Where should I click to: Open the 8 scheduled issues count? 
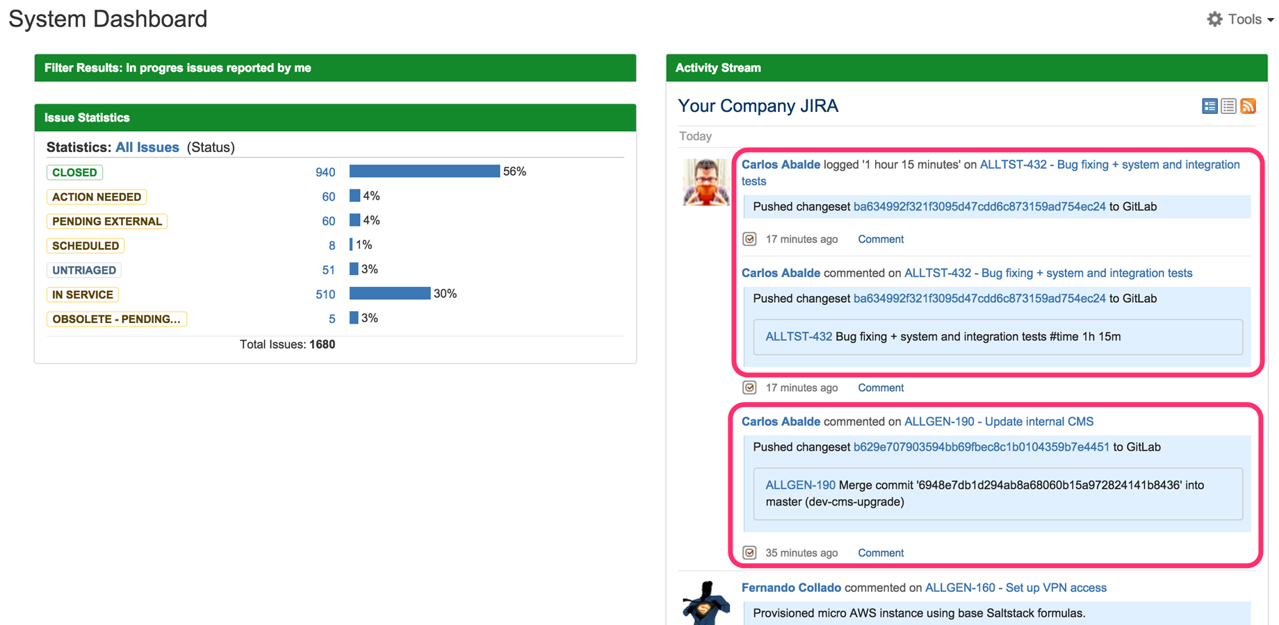pyautogui.click(x=332, y=246)
